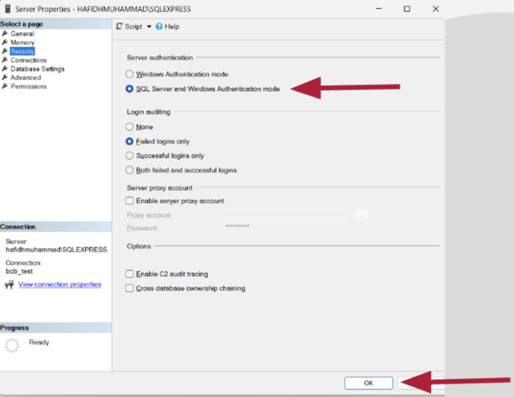This screenshot has width=514, height=397.
Task: Choose SQL Server and Windows Authentication mode
Action: tap(129, 89)
